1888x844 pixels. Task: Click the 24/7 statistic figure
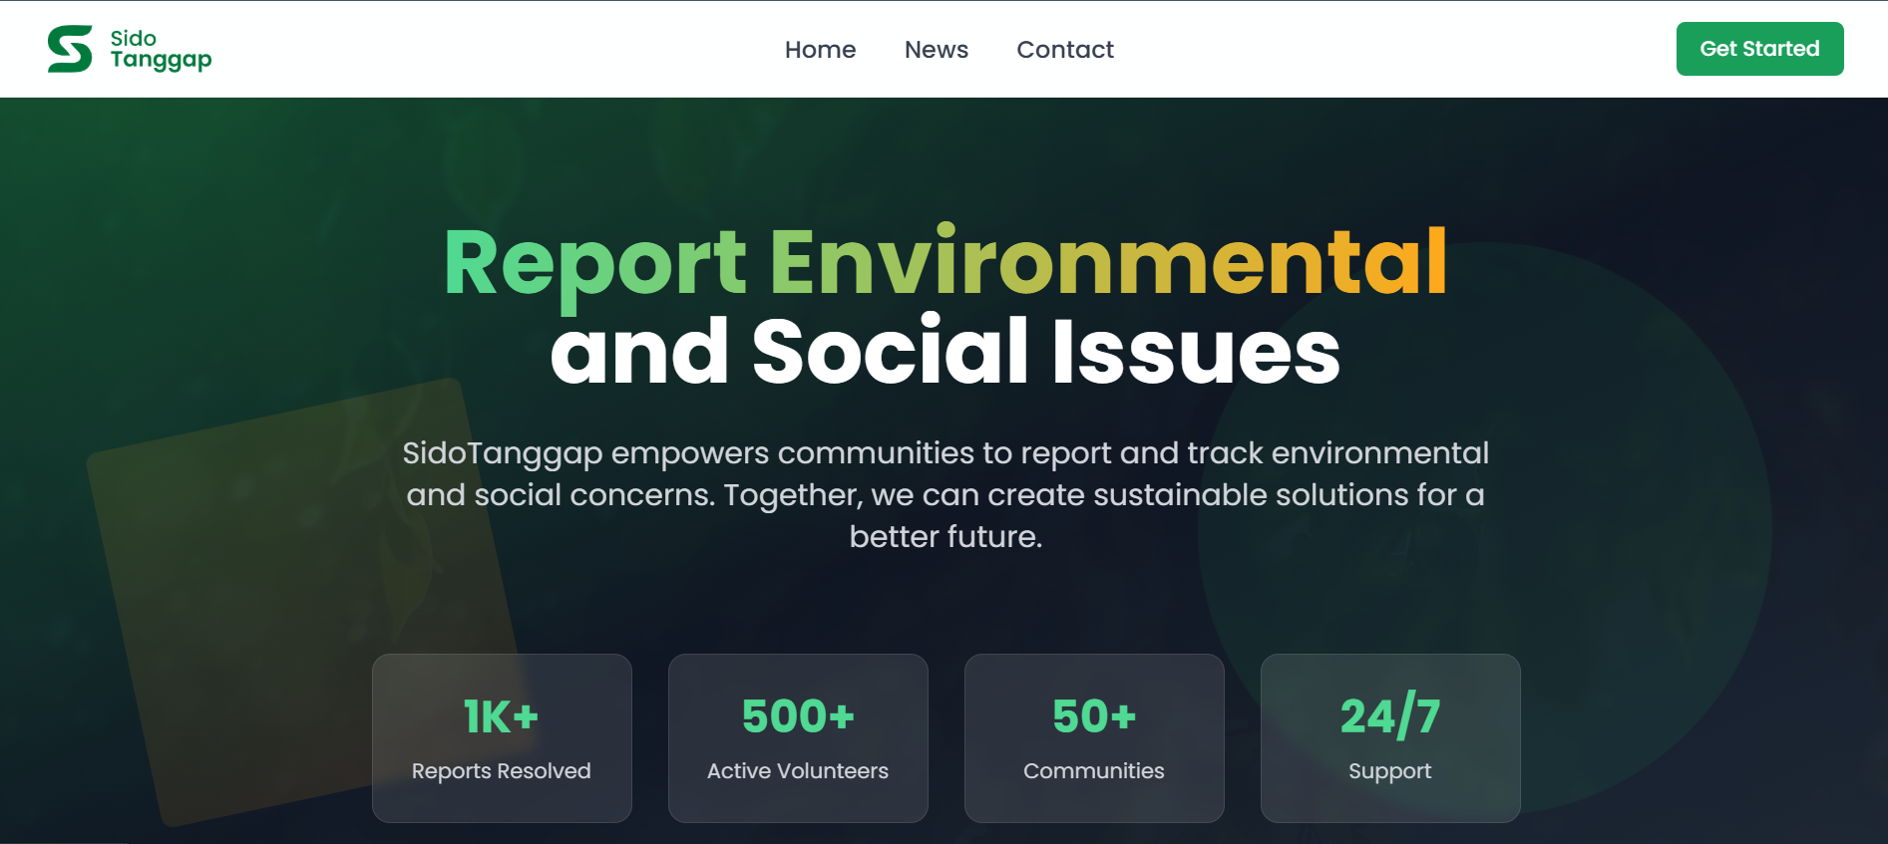tap(1390, 716)
